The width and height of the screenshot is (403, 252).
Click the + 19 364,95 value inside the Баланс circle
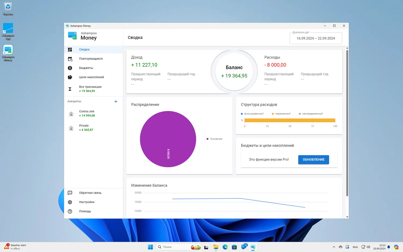click(x=234, y=76)
